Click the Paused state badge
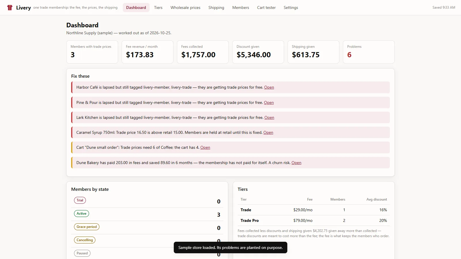This screenshot has width=461, height=259. (82, 253)
